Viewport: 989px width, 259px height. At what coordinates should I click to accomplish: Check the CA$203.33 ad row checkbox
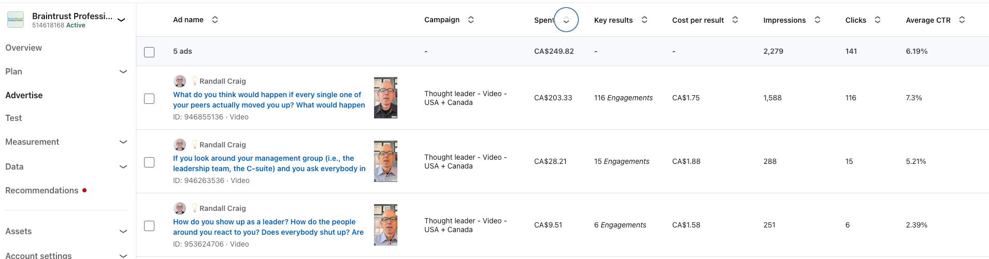(x=149, y=98)
